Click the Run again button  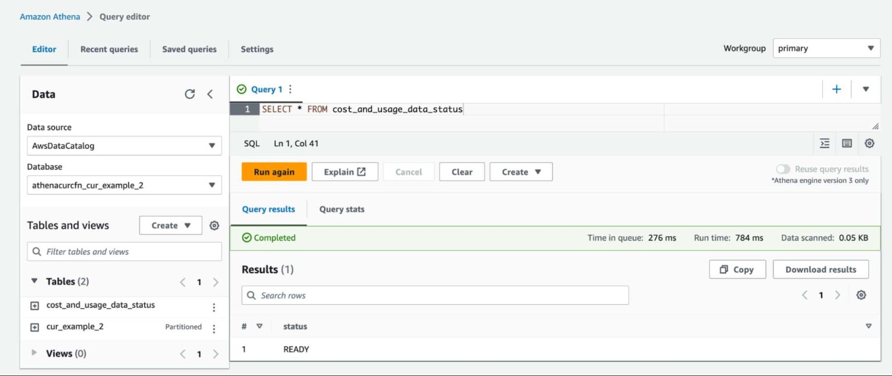point(274,171)
